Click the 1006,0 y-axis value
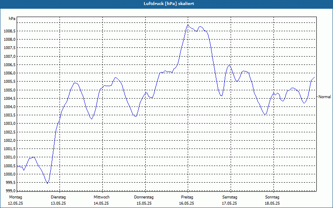Image resolution: width=333 pixels, height=208 pixels. click(x=10, y=73)
